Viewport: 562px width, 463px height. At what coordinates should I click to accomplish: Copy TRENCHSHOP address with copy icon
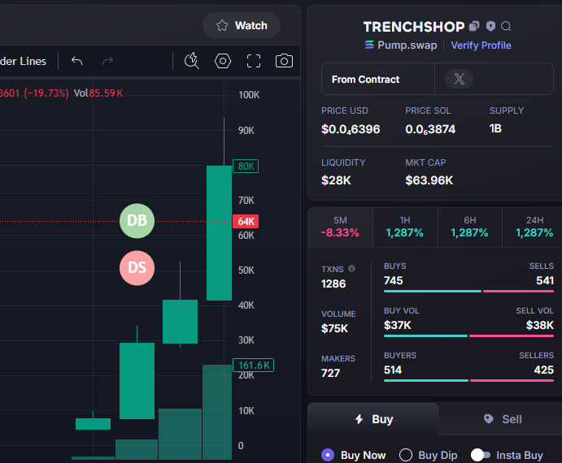coord(474,26)
